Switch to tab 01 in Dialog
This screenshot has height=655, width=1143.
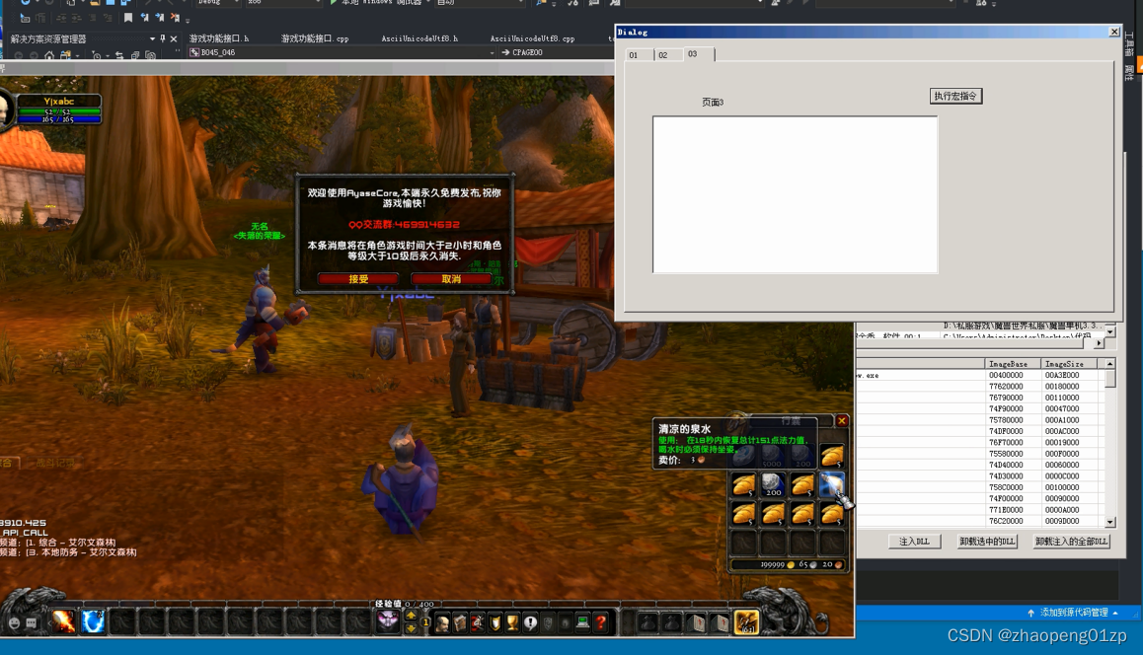[640, 54]
